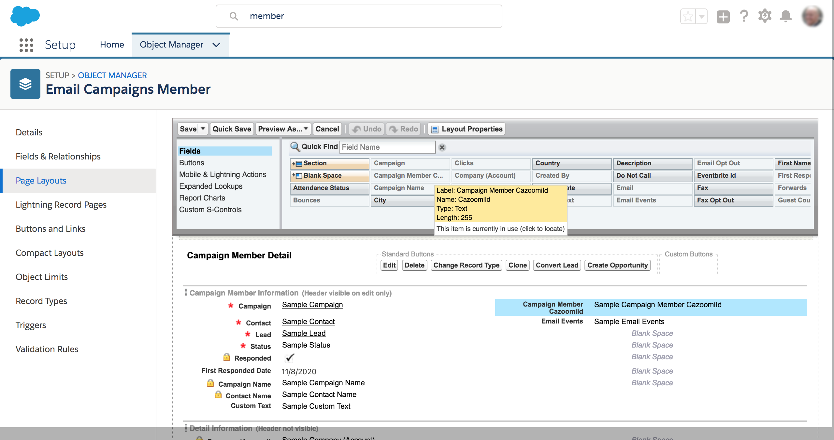Screen dimensions: 834x440
Task: Open Compact Layouts
Action: [50, 253]
